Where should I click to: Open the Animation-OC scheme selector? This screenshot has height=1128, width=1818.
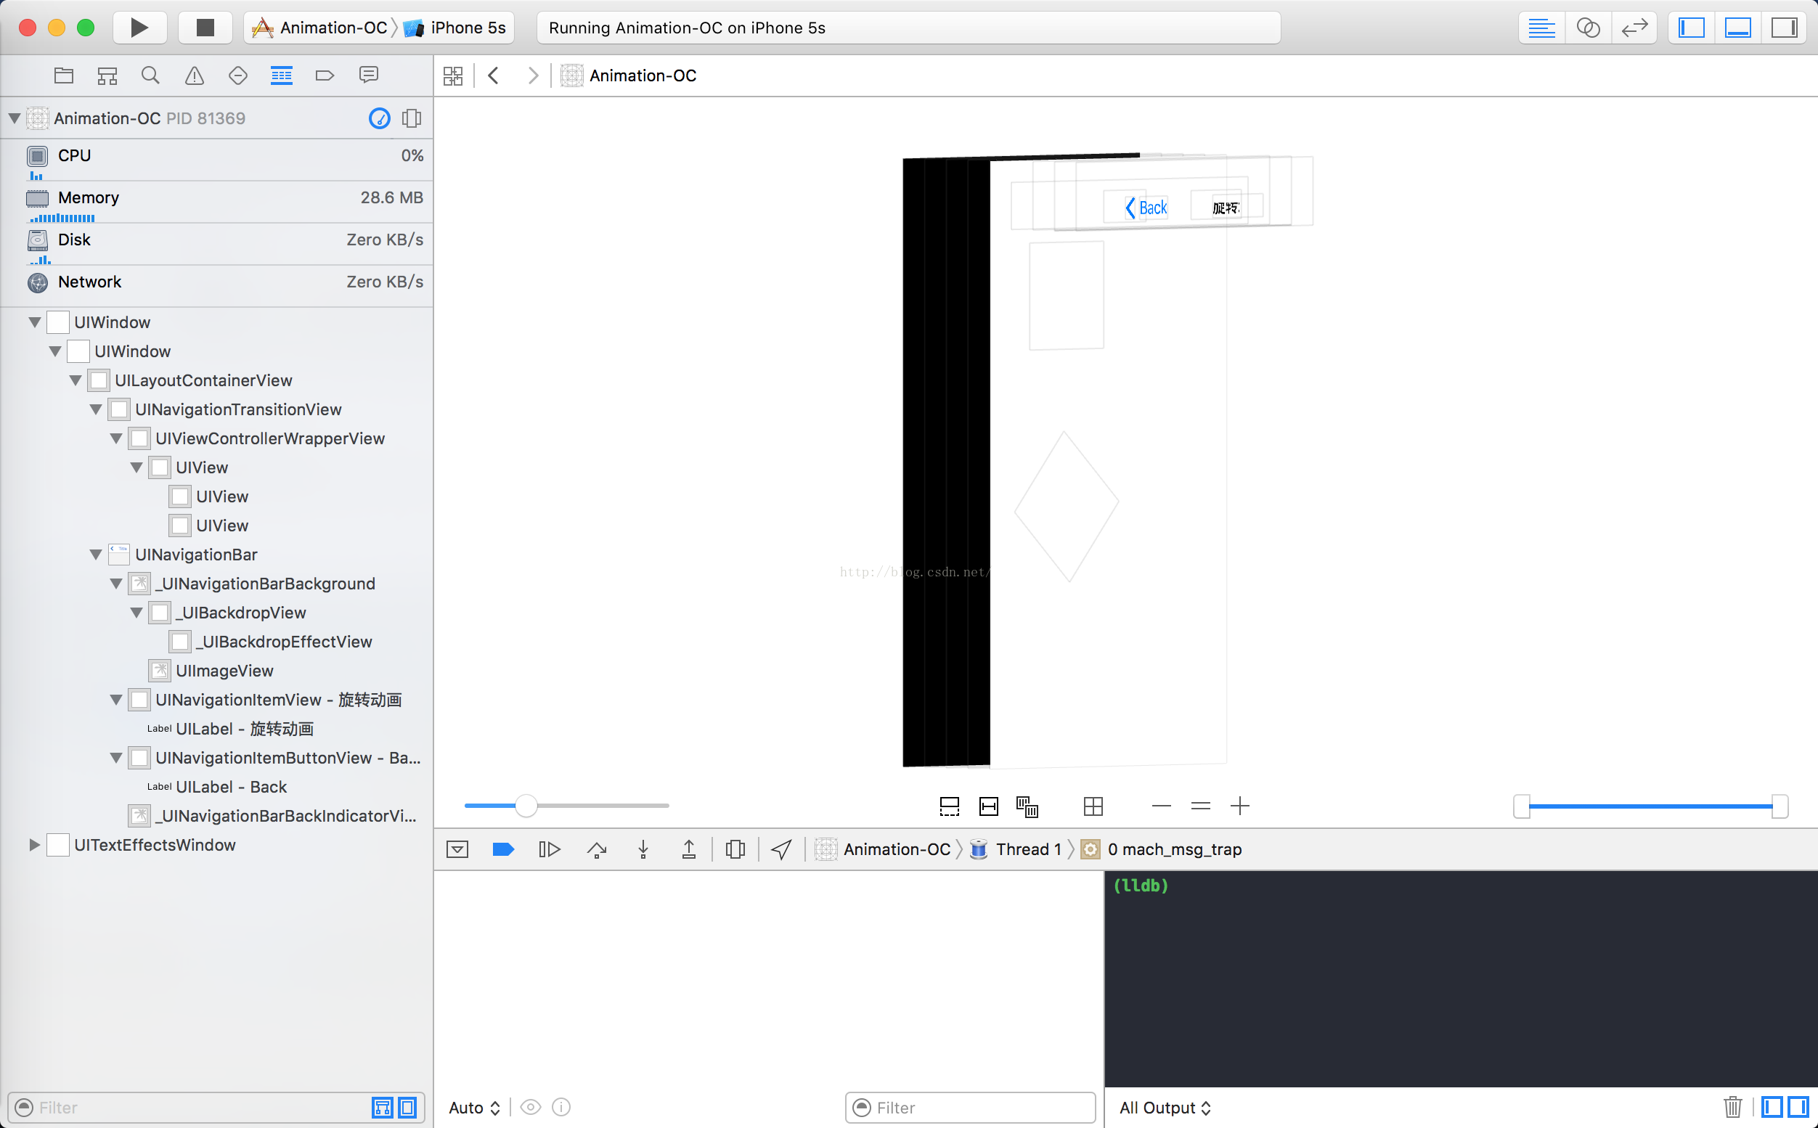319,28
